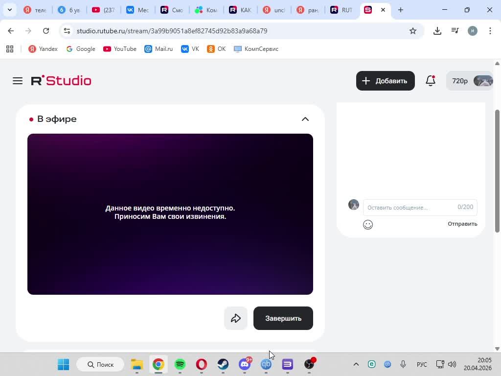This screenshot has width=501, height=376.
Task: Switch РУС keyboard language
Action: 422,364
